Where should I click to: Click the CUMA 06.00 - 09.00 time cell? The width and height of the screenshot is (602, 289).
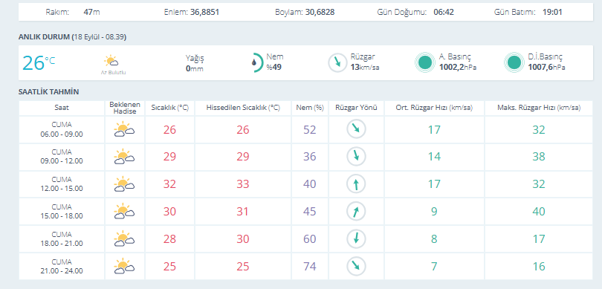point(62,129)
